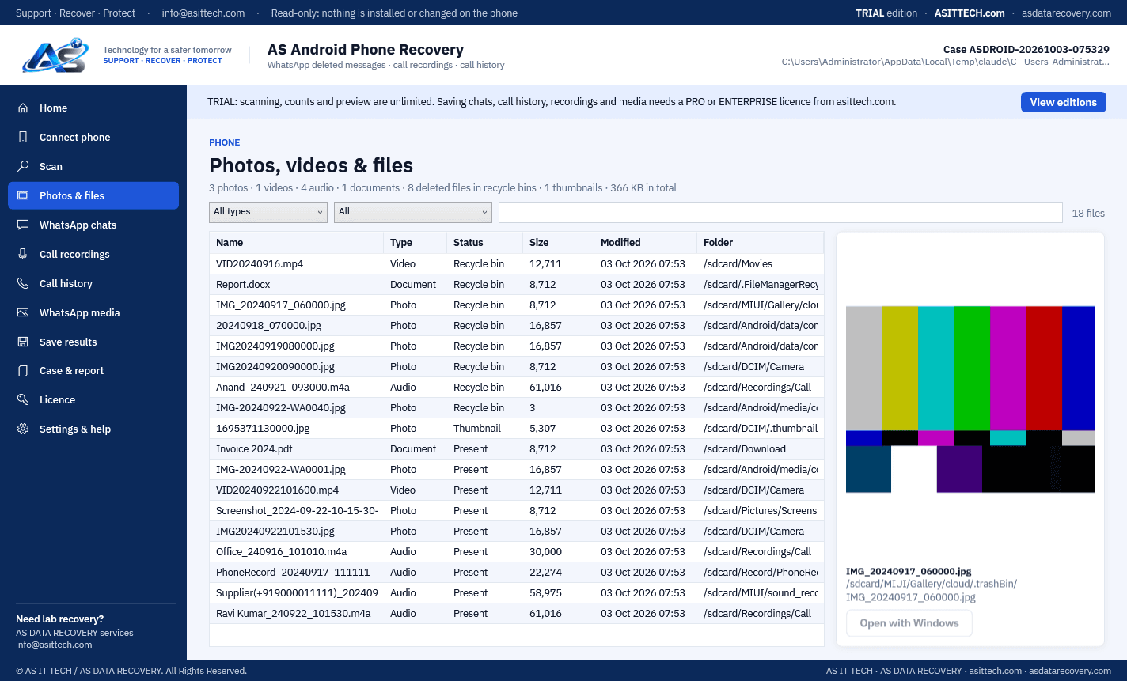
Task: Select the Invoice 2024.pdf document
Action: coord(516,449)
